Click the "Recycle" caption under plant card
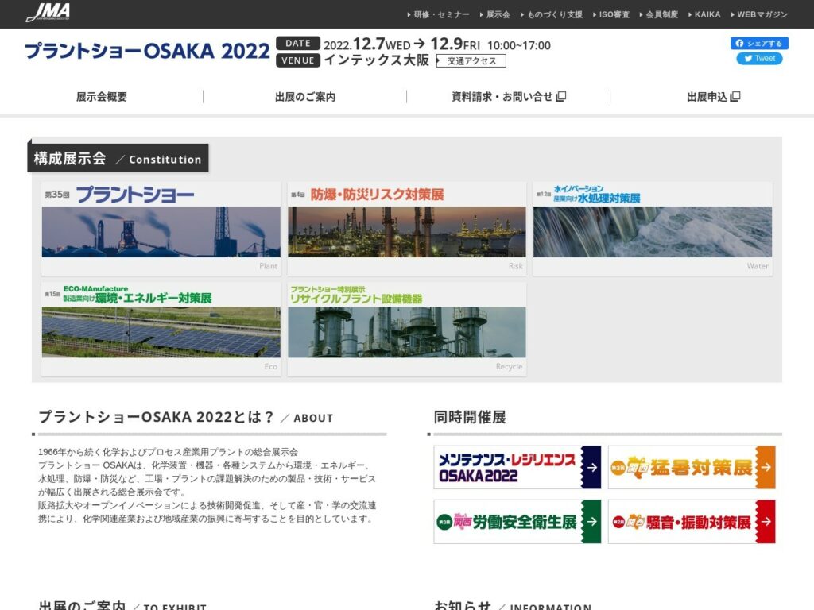 [x=509, y=367]
